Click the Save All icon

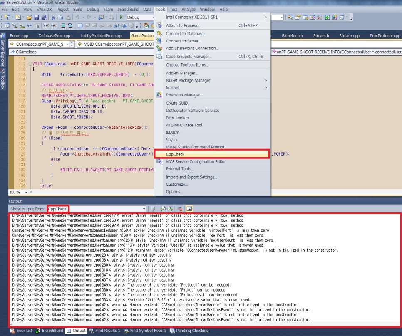44,17
